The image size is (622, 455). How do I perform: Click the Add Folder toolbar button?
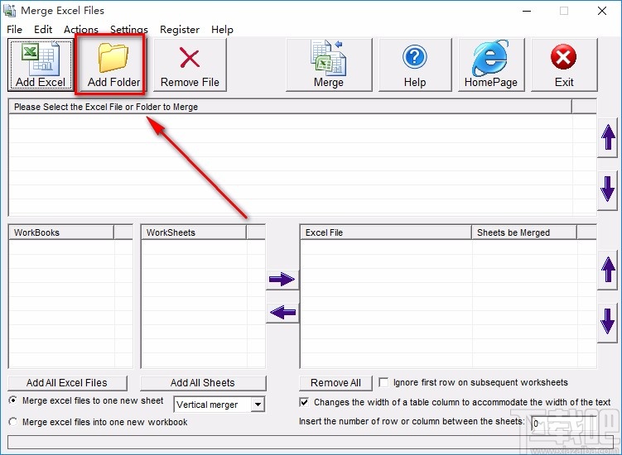tap(113, 65)
